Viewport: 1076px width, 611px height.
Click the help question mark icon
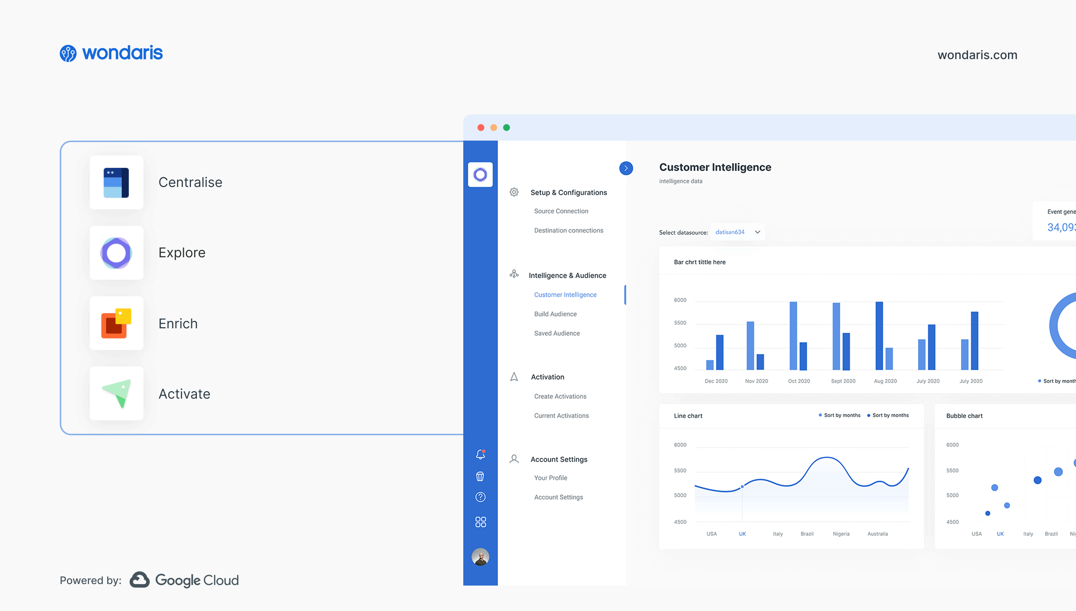(x=480, y=497)
